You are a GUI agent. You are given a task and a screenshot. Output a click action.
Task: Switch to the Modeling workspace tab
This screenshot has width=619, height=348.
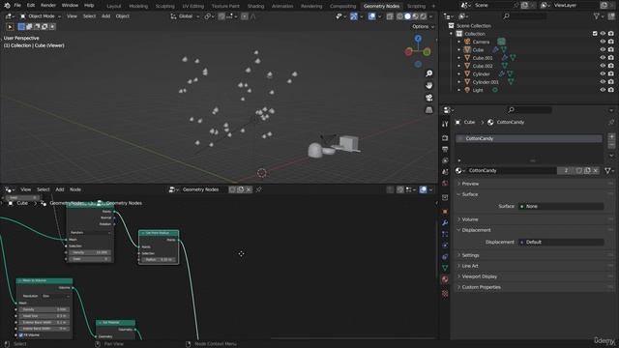pyautogui.click(x=138, y=6)
